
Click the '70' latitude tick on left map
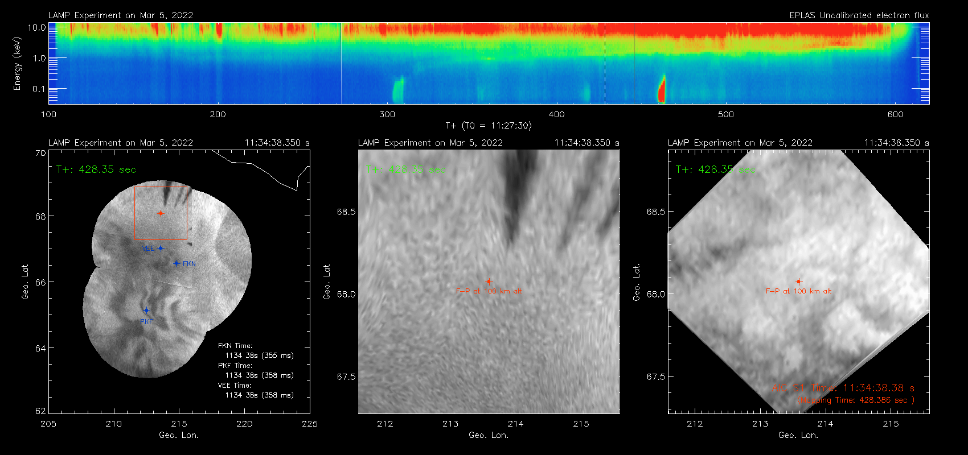(x=40, y=153)
